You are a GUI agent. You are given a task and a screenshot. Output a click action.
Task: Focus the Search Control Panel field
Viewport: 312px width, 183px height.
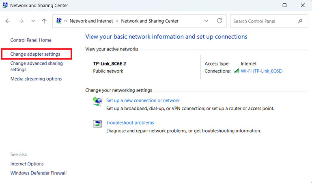(264, 21)
